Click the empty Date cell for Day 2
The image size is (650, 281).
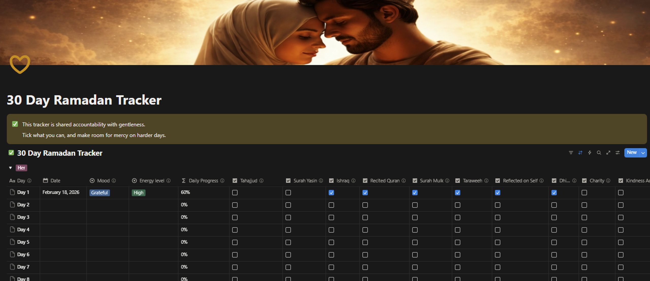(x=63, y=205)
